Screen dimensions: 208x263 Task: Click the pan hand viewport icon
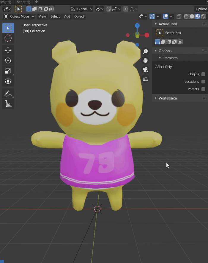(x=145, y=60)
